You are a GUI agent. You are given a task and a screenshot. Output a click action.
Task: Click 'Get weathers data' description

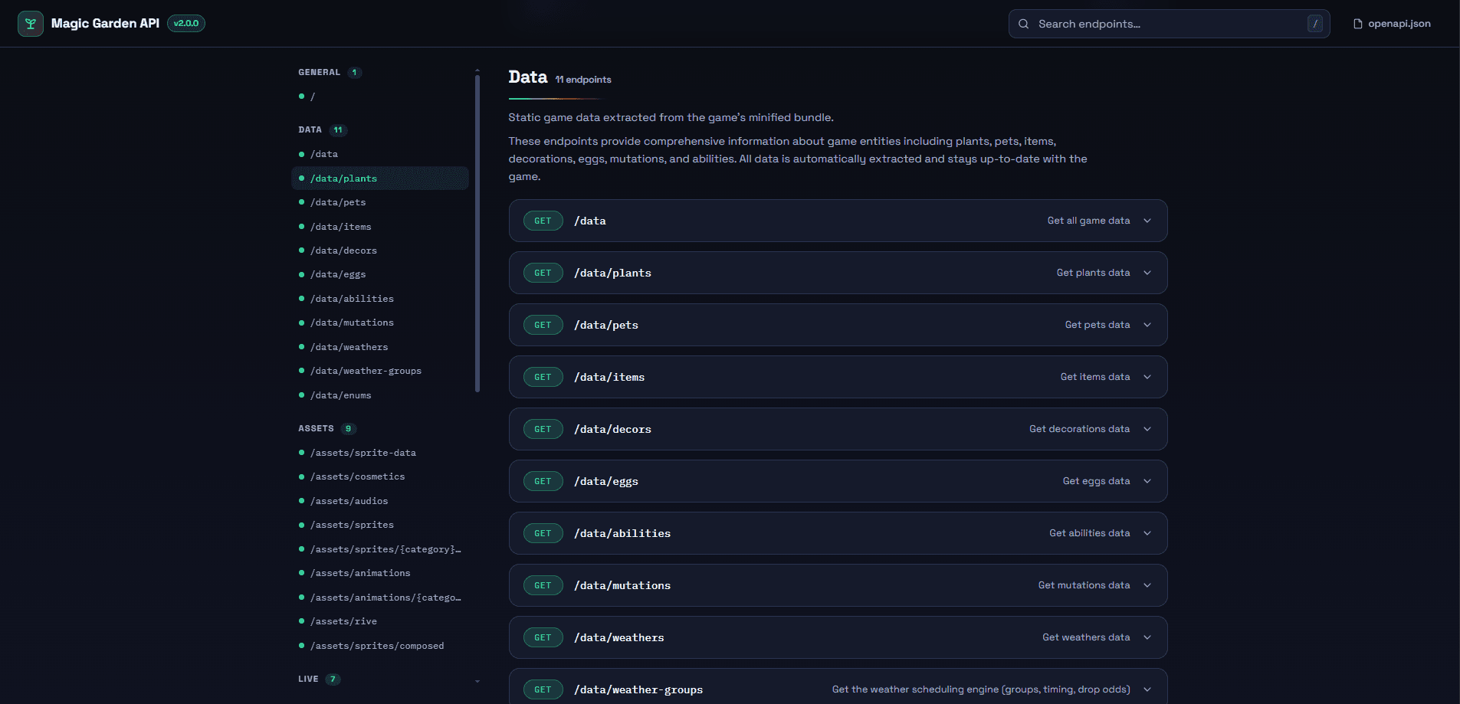pyautogui.click(x=1086, y=637)
